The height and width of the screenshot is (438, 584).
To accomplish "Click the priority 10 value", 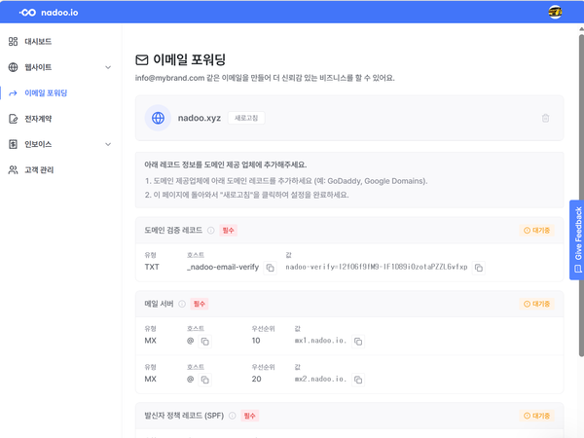I will [256, 341].
